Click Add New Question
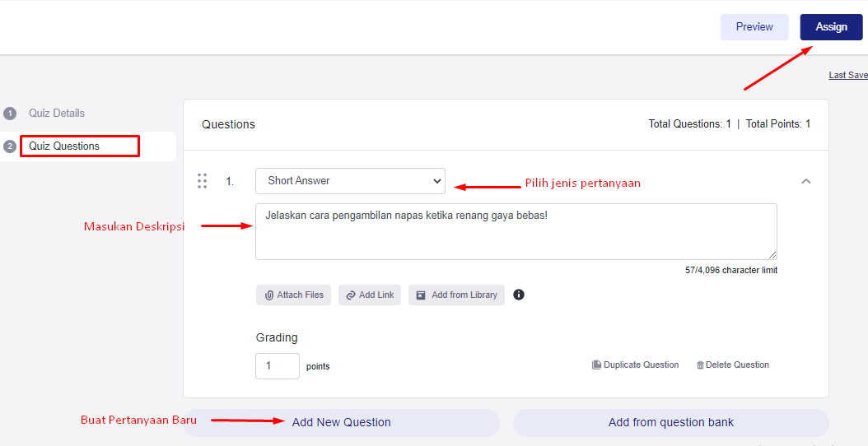Screen dimensions: 868x446 [341, 422]
